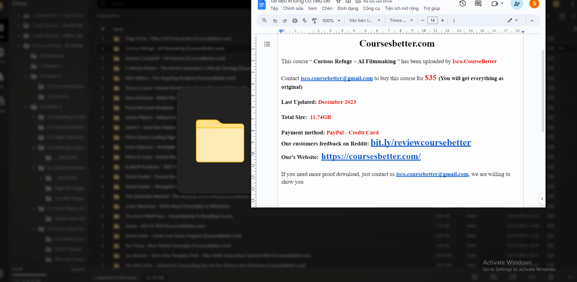
Task: Show the document outline list icon
Action: click(267, 44)
